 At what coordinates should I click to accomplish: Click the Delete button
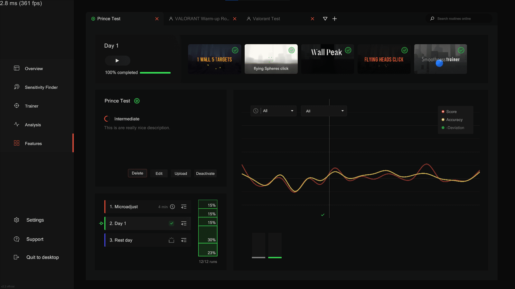(137, 173)
